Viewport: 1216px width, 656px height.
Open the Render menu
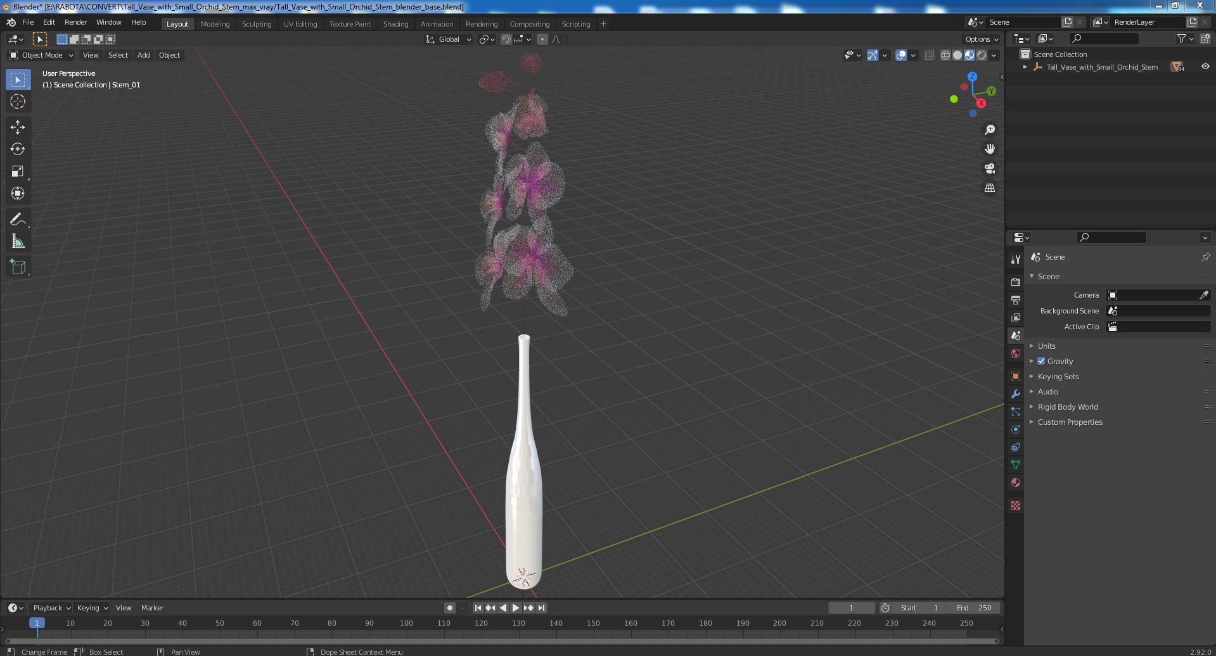pyautogui.click(x=75, y=22)
